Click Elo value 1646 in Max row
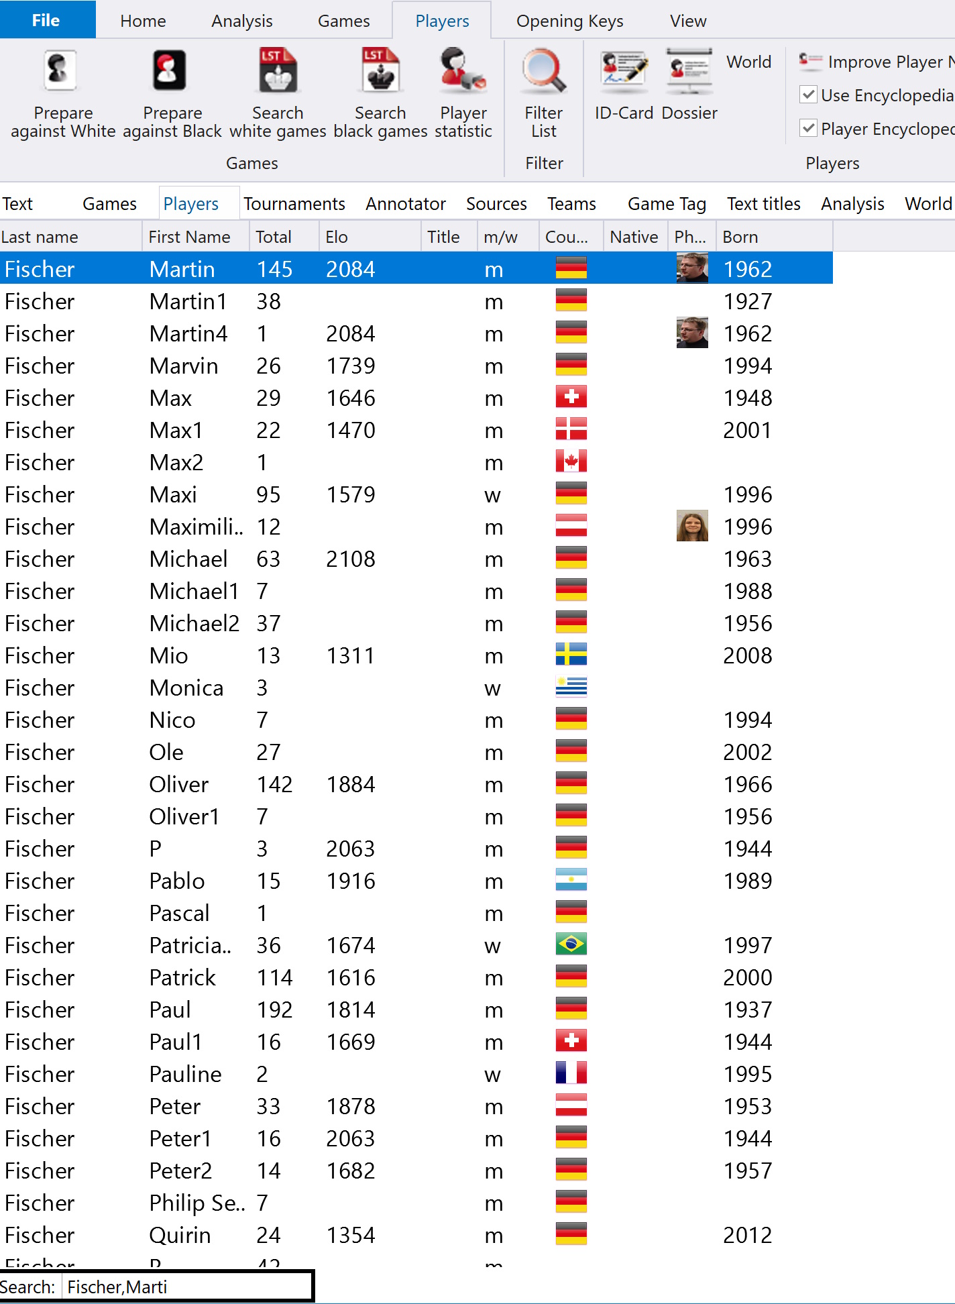This screenshot has width=955, height=1304. coord(351,398)
